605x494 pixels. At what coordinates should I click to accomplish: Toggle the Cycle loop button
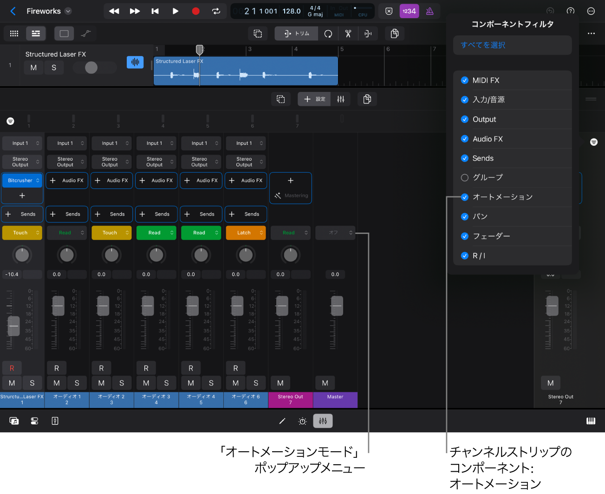216,11
